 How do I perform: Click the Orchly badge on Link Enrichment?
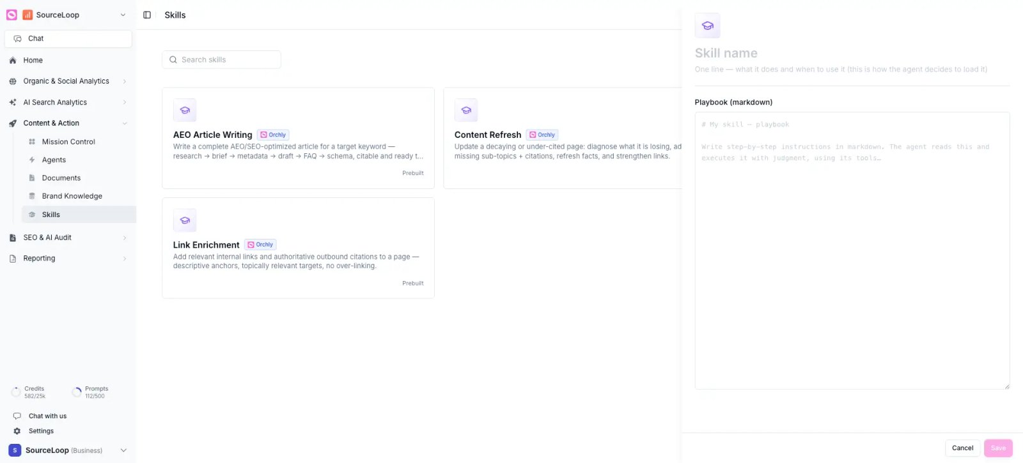point(260,245)
